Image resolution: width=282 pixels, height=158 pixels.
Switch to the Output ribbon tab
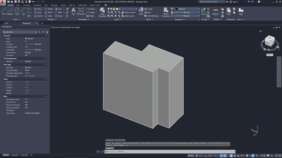(63, 5)
